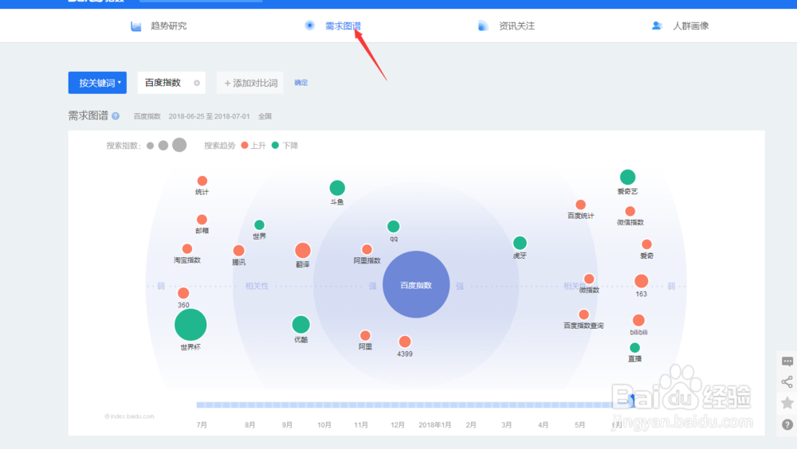Click the 直播 bubble
797x449 pixels.
click(635, 347)
